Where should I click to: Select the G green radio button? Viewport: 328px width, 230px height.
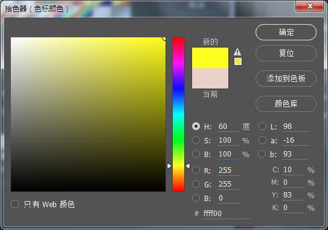coord(196,184)
